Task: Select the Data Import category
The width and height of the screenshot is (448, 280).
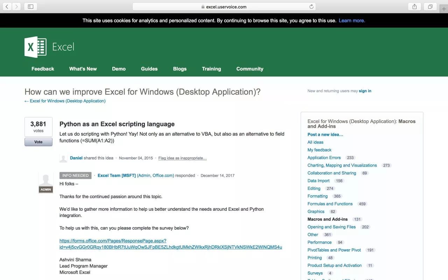Action: [x=318, y=181]
